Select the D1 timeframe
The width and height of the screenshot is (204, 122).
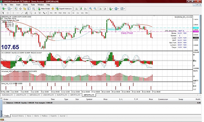click(x=78, y=13)
